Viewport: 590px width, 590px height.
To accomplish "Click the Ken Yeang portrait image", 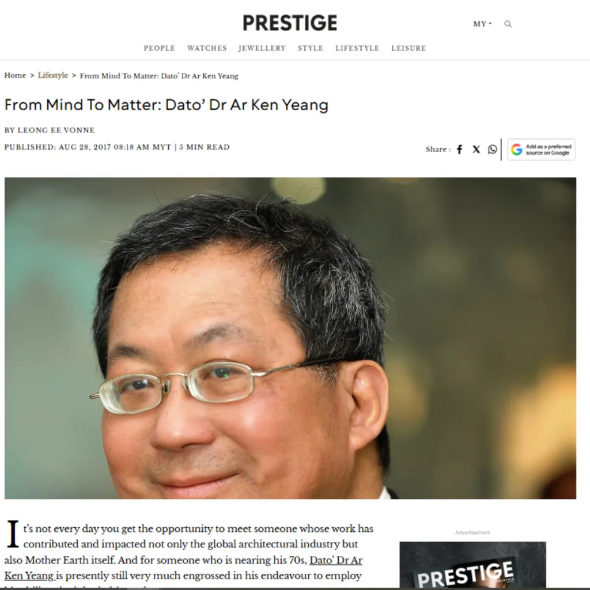I will [x=290, y=338].
